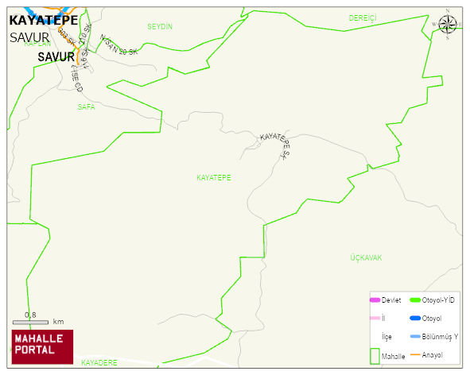470x375 pixels.
Task: Click the Mahalle boundary legend symbol
Action: (375, 356)
